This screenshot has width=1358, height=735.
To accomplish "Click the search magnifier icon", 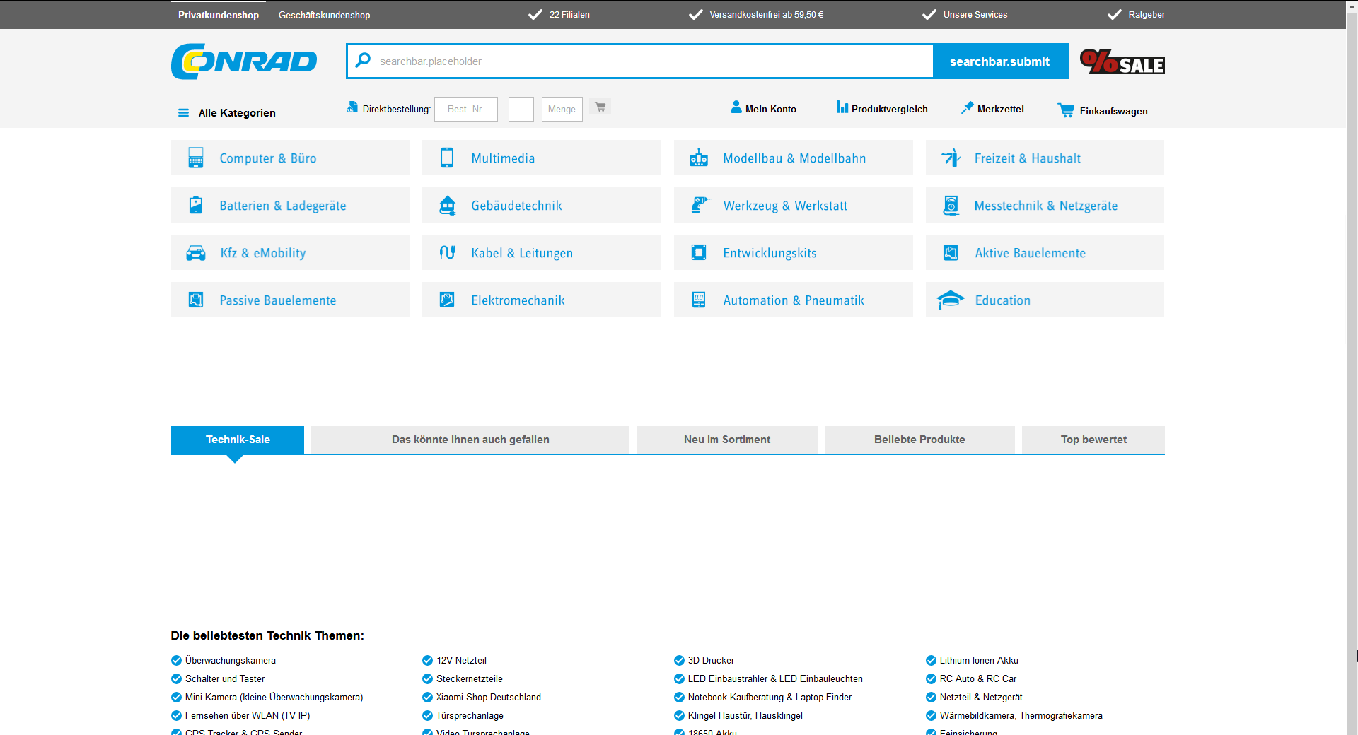I will tap(363, 60).
